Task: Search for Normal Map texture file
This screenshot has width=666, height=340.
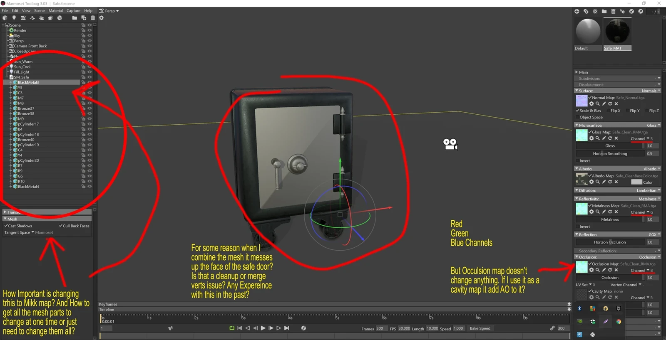Action: point(598,104)
